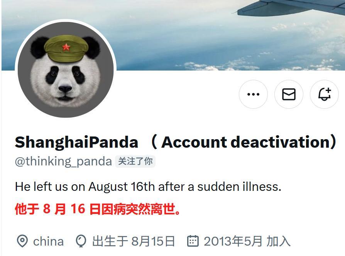Click the 2013年5月 加入 join date
345x256 pixels.
pyautogui.click(x=247, y=241)
